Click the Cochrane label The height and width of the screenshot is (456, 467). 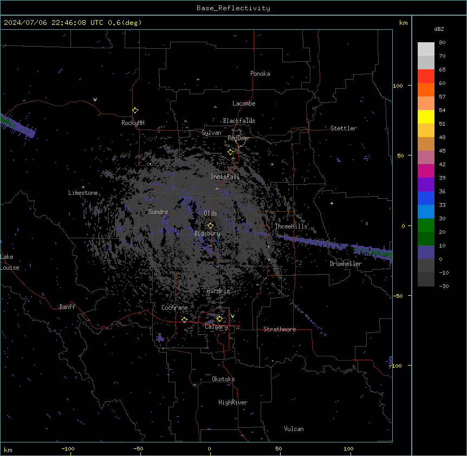[174, 308]
